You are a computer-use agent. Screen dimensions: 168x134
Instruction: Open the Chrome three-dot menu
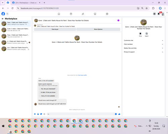coord(165,8)
